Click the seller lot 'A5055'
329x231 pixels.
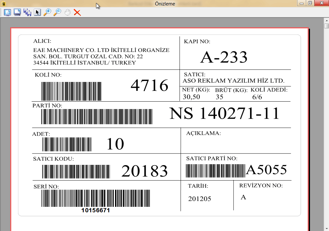(x=266, y=170)
